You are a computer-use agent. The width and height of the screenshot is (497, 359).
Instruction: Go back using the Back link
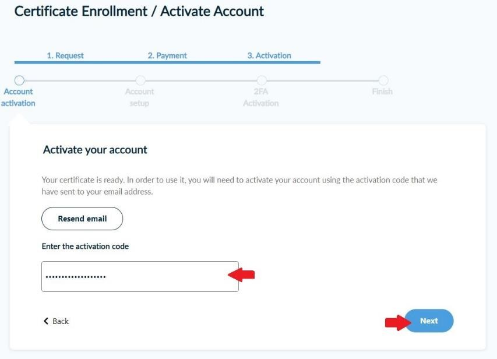(x=57, y=321)
